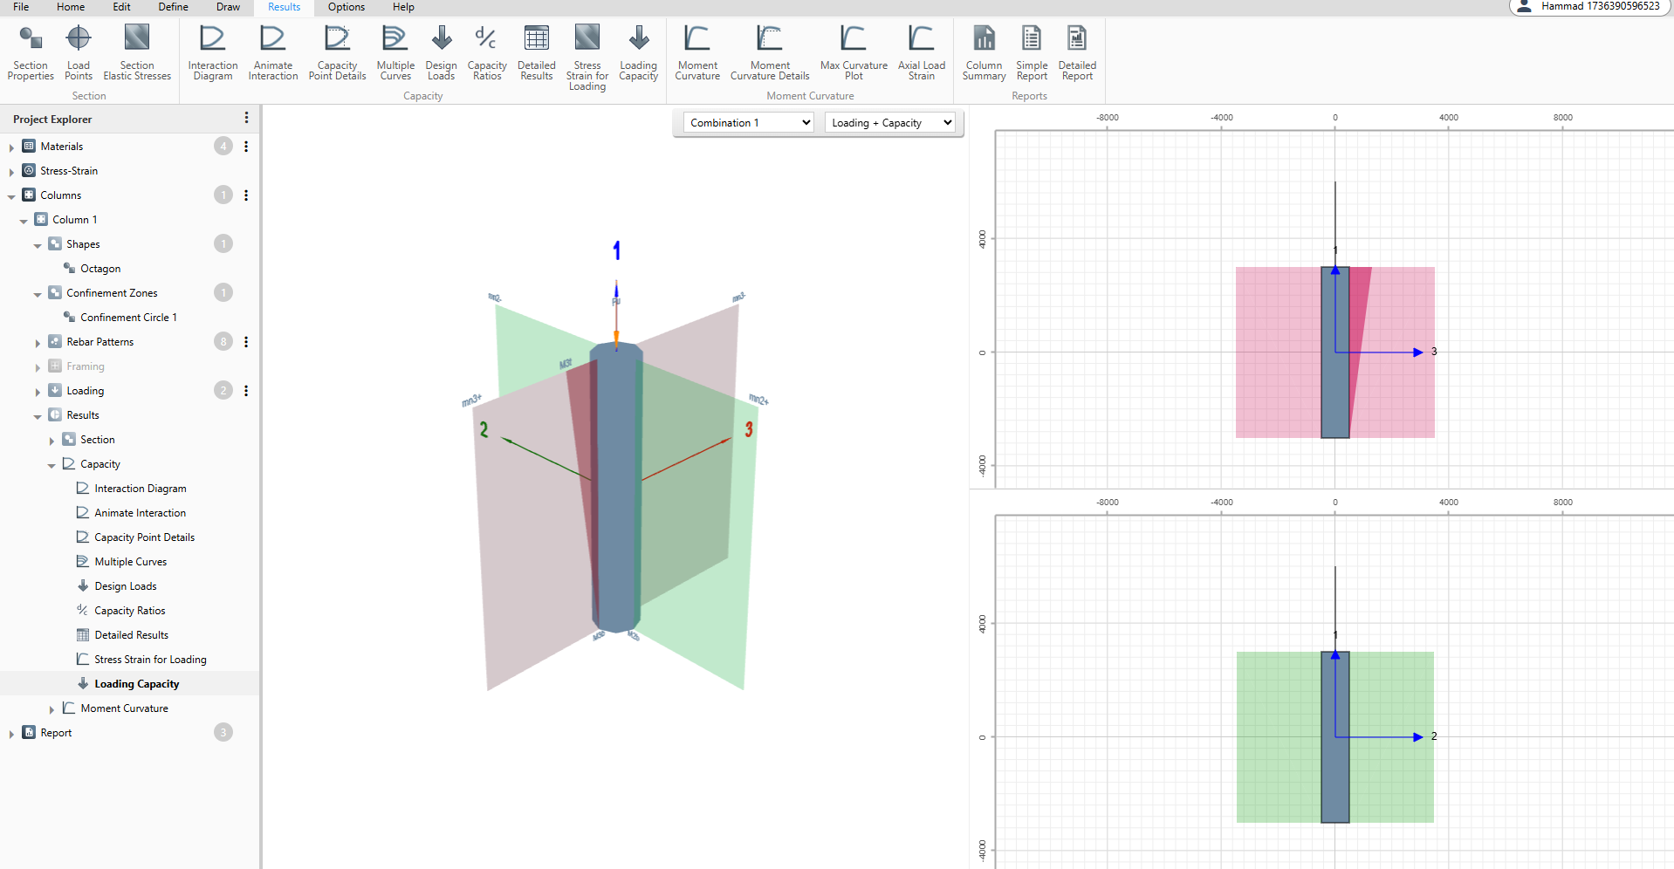Click the Moment Curvature ribbon icon
This screenshot has height=869, width=1674.
tap(696, 52)
